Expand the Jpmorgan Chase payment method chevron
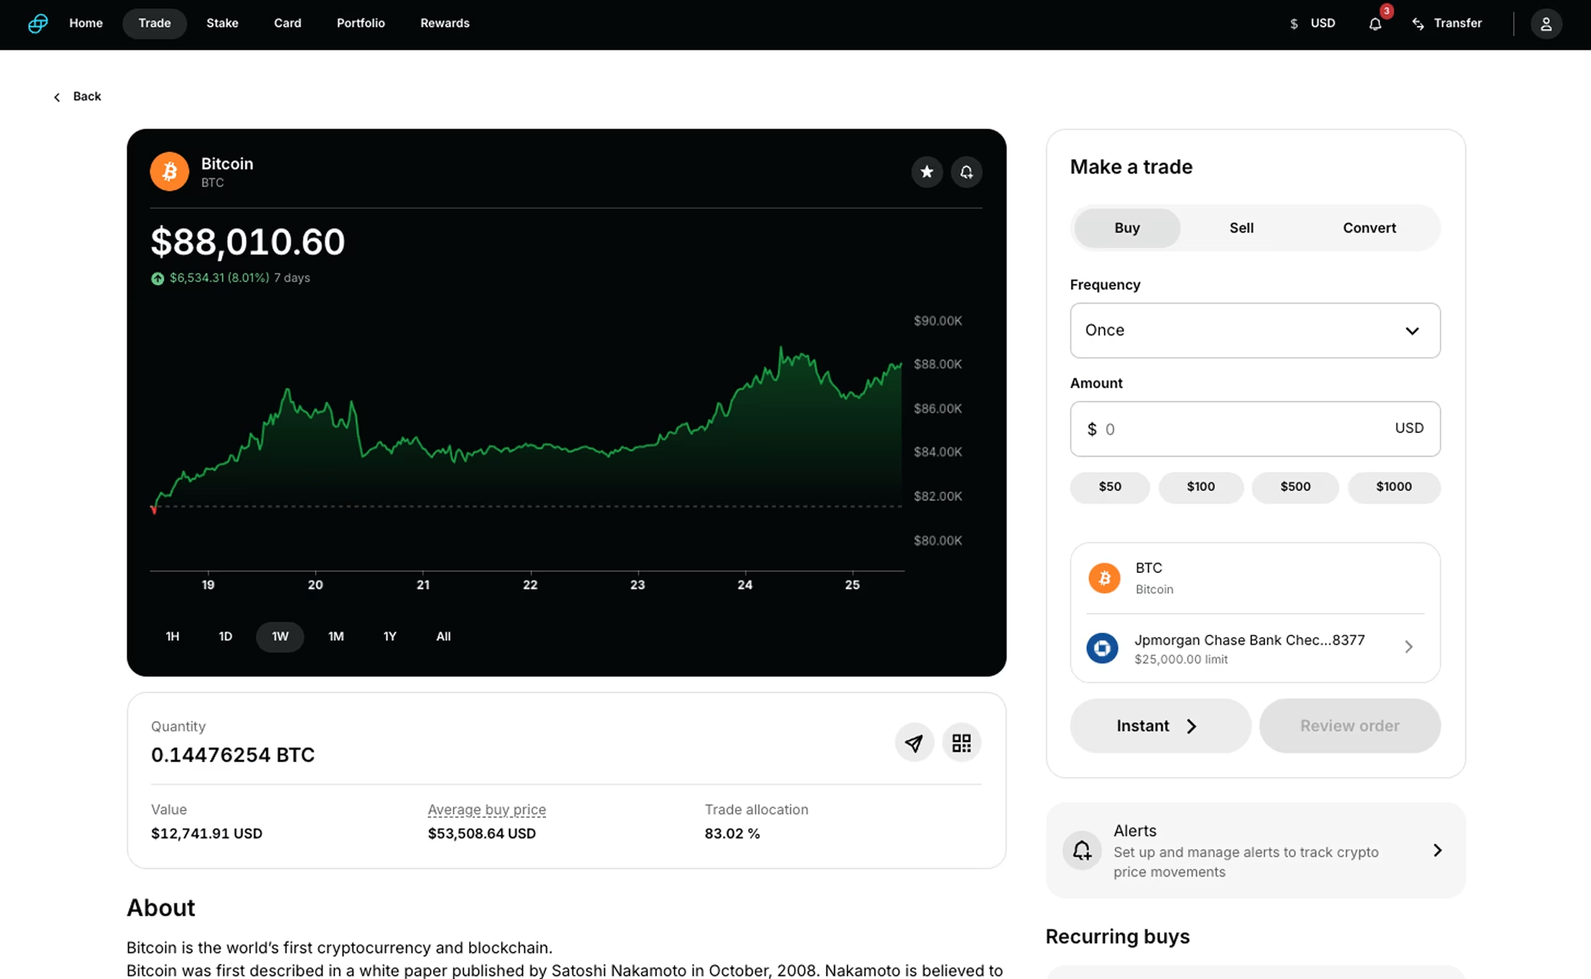Image resolution: width=1591 pixels, height=979 pixels. pos(1410,647)
